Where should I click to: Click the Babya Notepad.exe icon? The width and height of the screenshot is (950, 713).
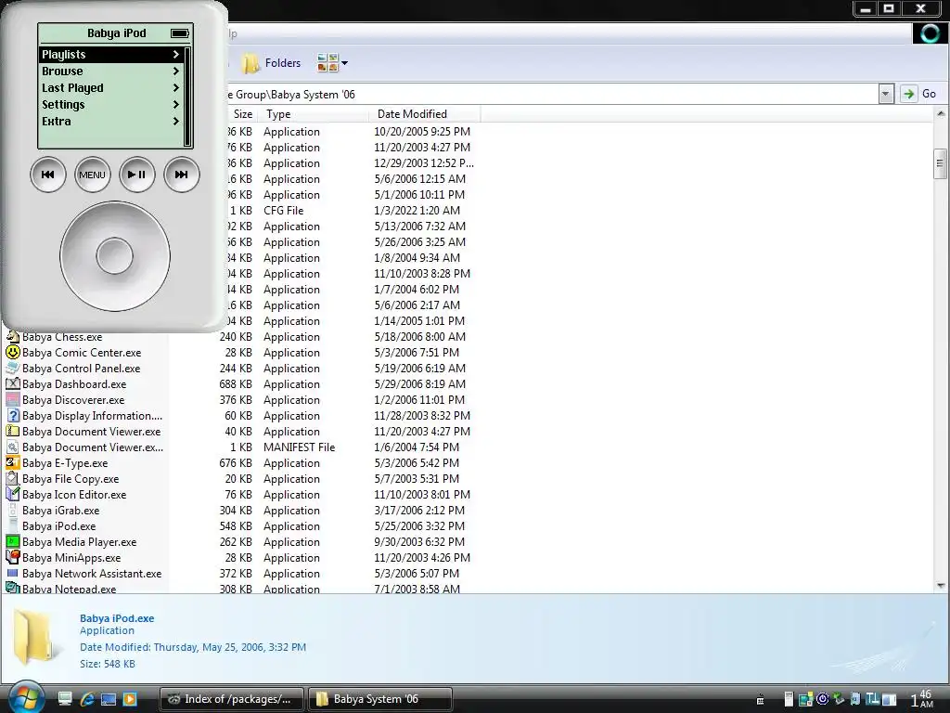(x=12, y=588)
